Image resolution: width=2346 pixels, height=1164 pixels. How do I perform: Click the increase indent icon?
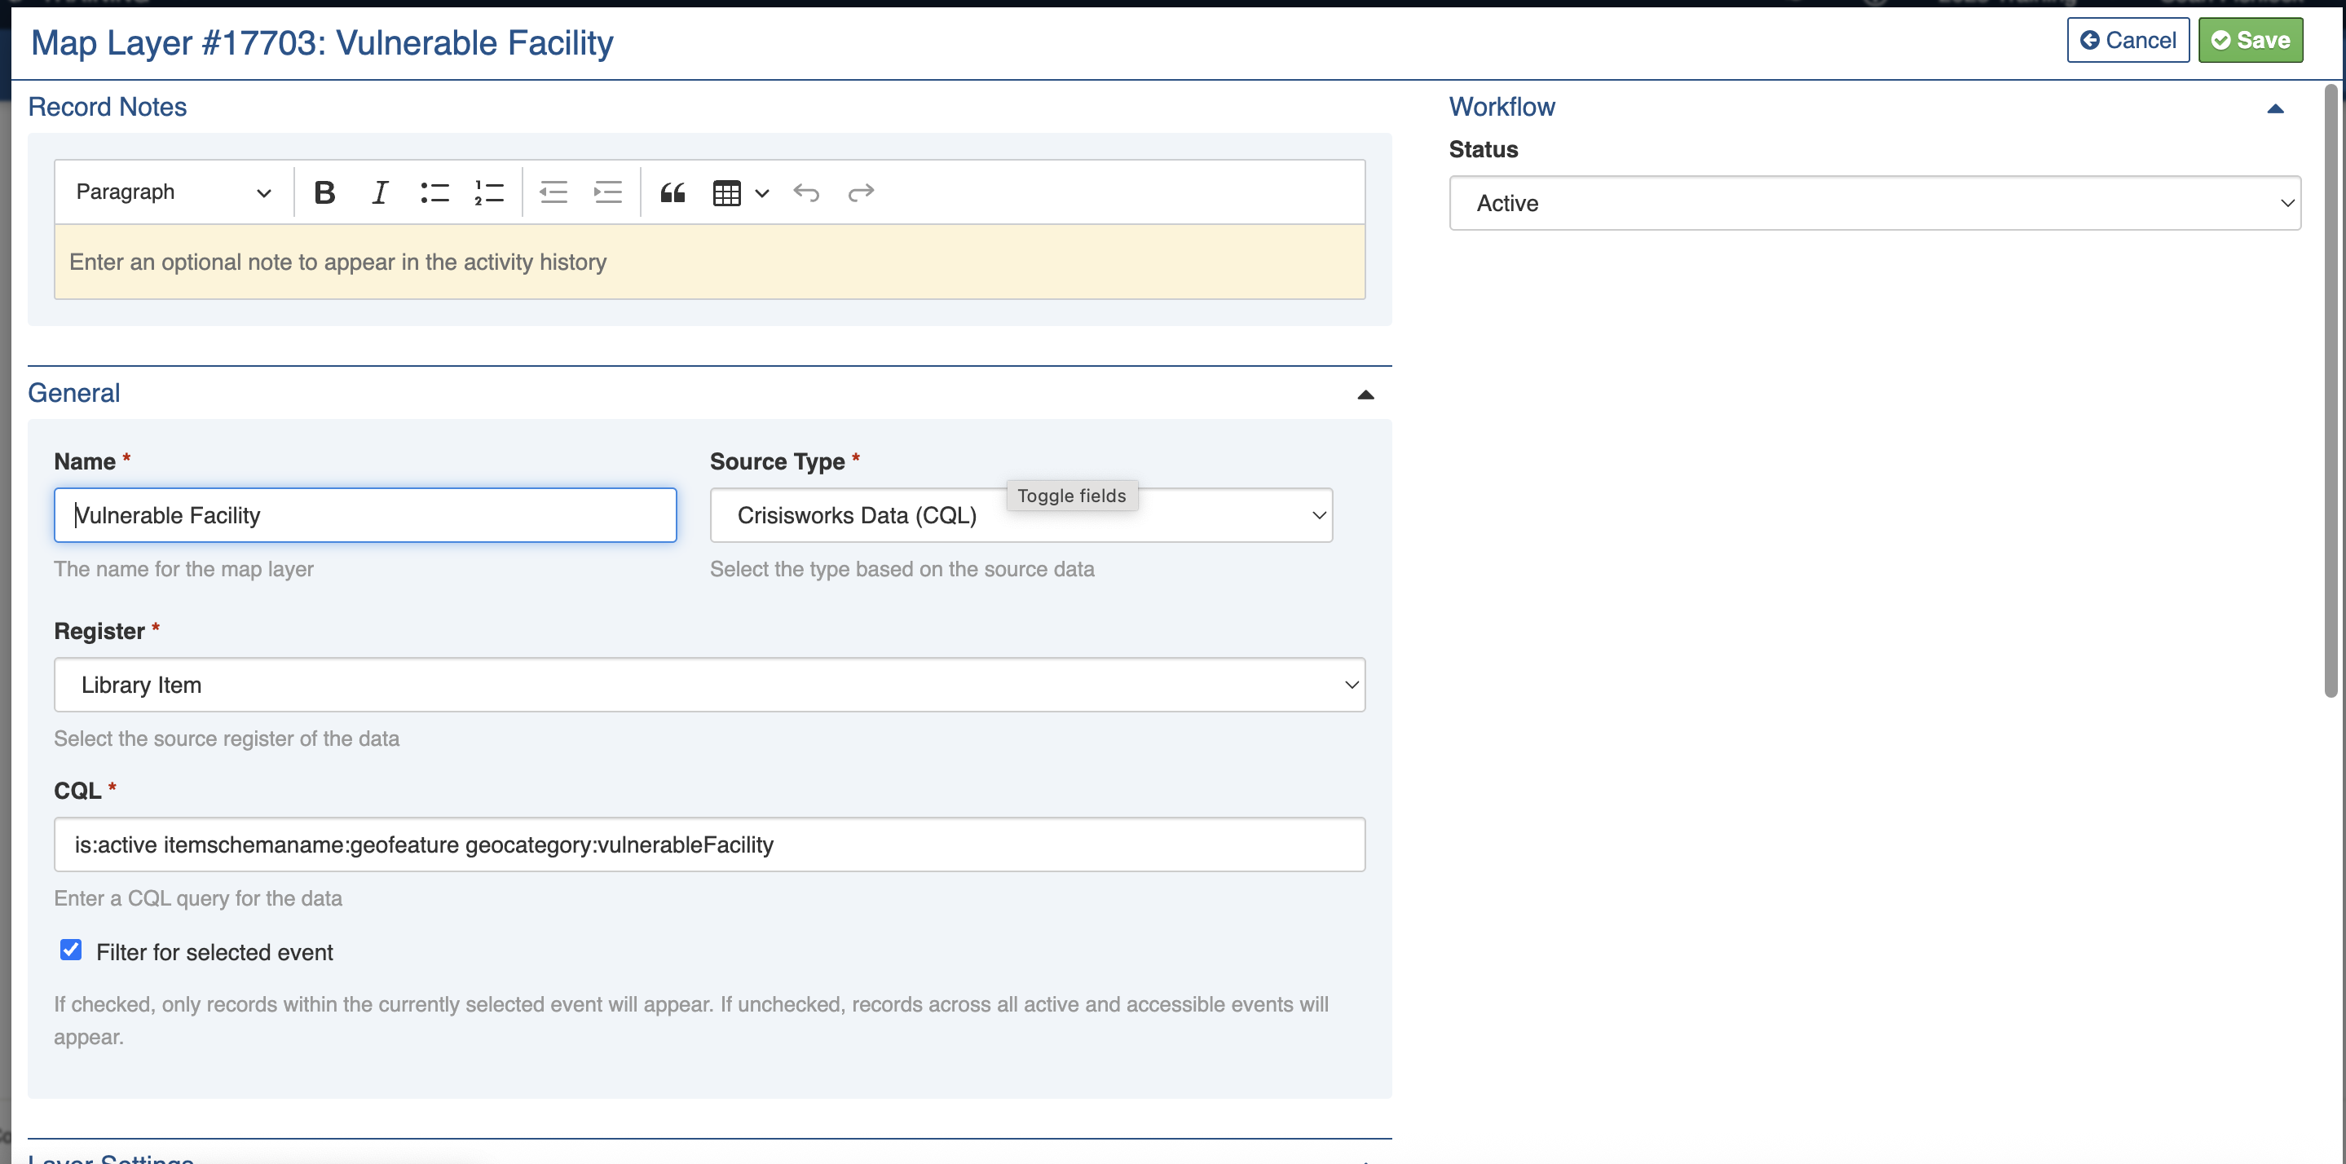point(607,192)
